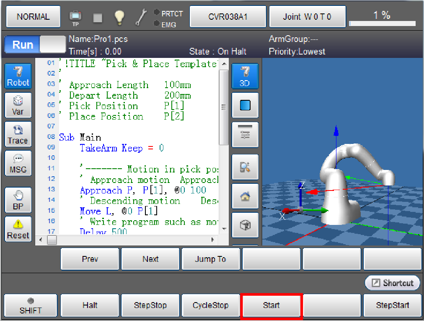Open the Shortcut menu
Image resolution: width=424 pixels, height=321 pixels.
pos(392,283)
